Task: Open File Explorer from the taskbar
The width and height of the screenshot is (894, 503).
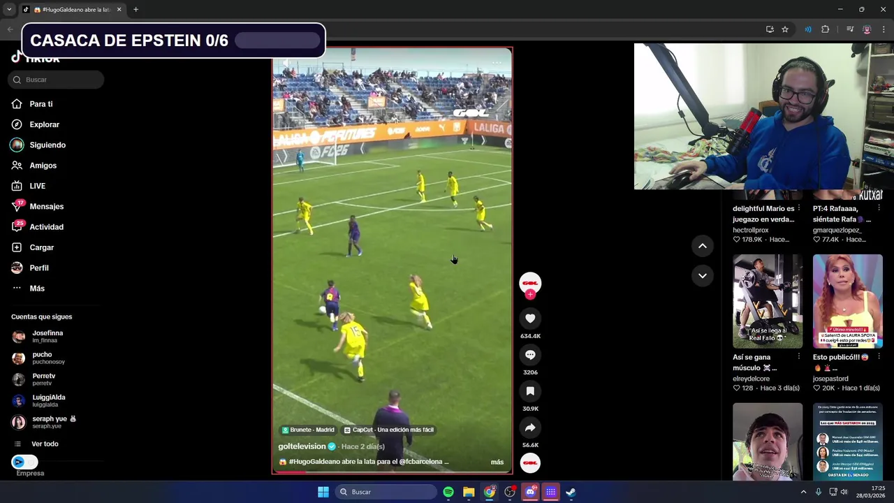Action: 469,492
